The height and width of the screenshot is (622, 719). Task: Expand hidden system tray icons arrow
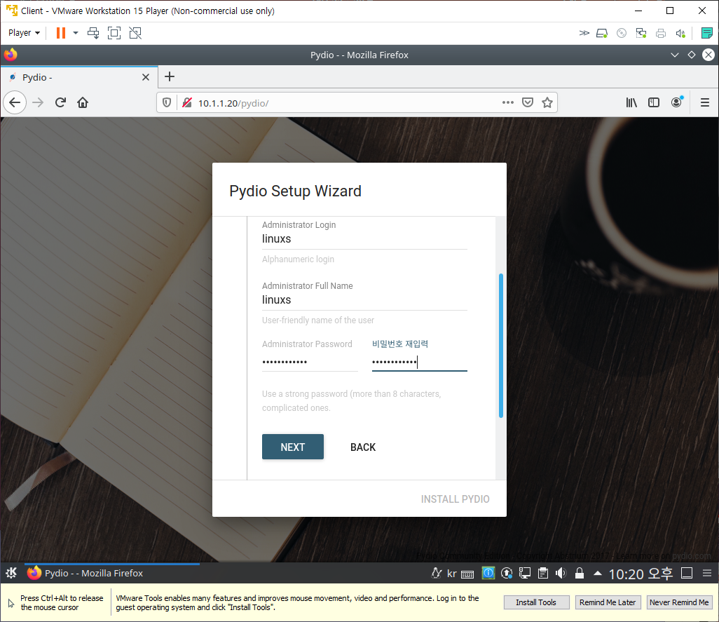point(598,573)
